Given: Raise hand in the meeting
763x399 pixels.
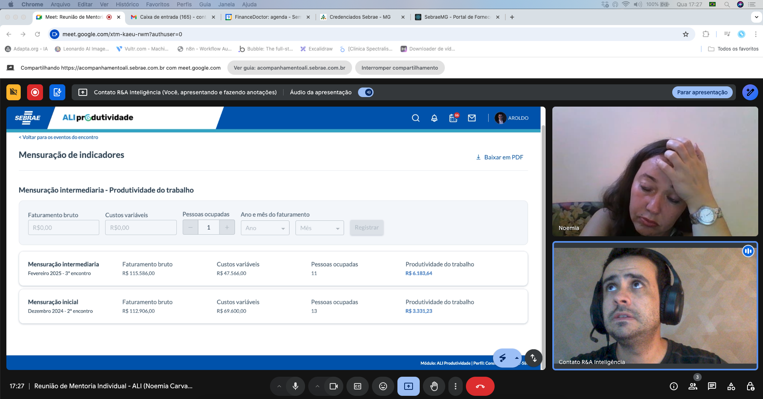Looking at the screenshot, I should pos(434,386).
